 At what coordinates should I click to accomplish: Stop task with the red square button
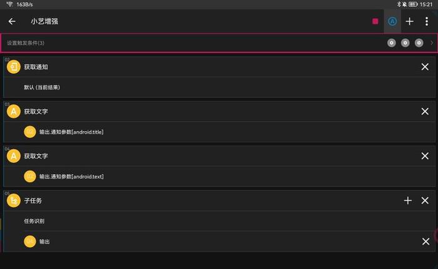point(375,21)
